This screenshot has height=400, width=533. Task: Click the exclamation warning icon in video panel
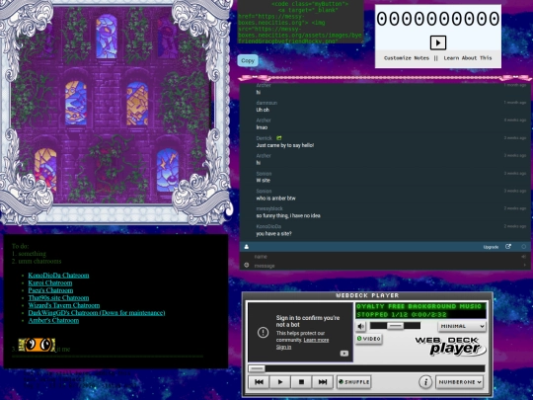263,332
